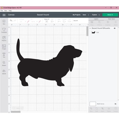Click the Make It button
The height and width of the screenshot is (119, 119).
(x=110, y=15)
